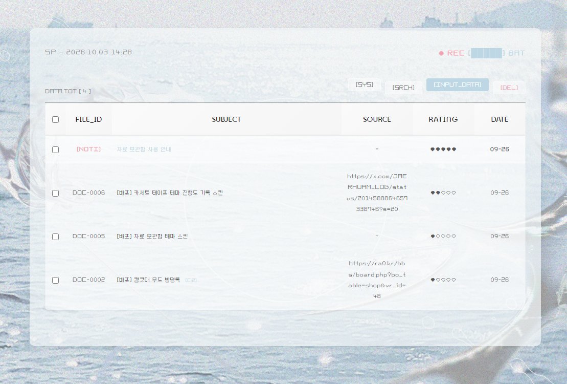Viewport: 567px width, 384px height.
Task: Click the 09-26 date for DOC-0002
Action: [x=500, y=280]
